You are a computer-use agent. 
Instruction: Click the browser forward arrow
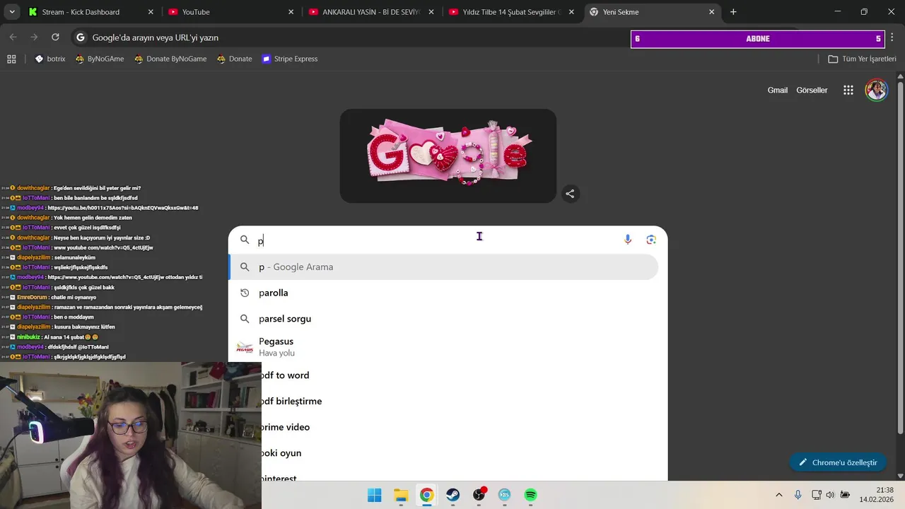(x=34, y=37)
